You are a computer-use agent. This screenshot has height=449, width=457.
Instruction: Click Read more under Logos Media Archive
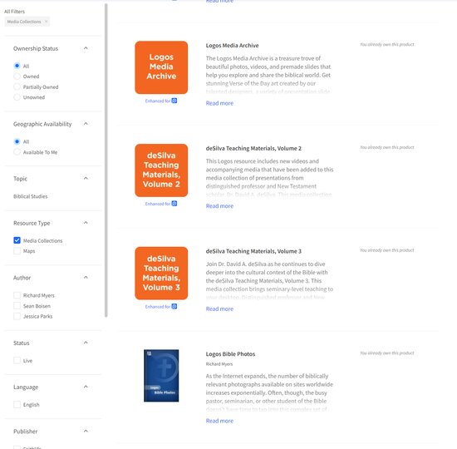tap(219, 103)
